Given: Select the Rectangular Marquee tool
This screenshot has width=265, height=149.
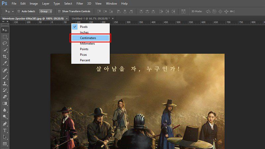Looking at the screenshot, I should 5,37.
